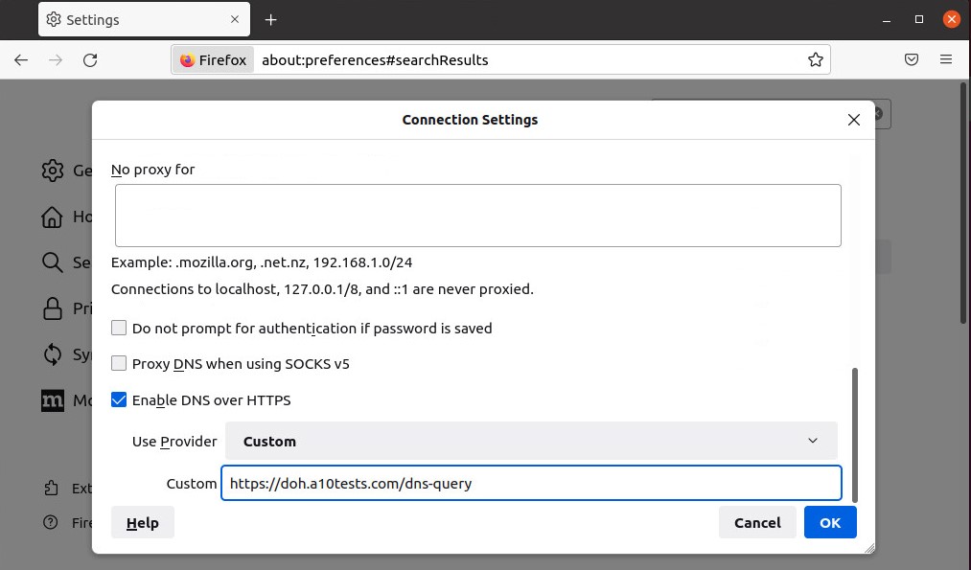Click the forward navigation arrow
This screenshot has height=570, width=971.
(x=56, y=60)
